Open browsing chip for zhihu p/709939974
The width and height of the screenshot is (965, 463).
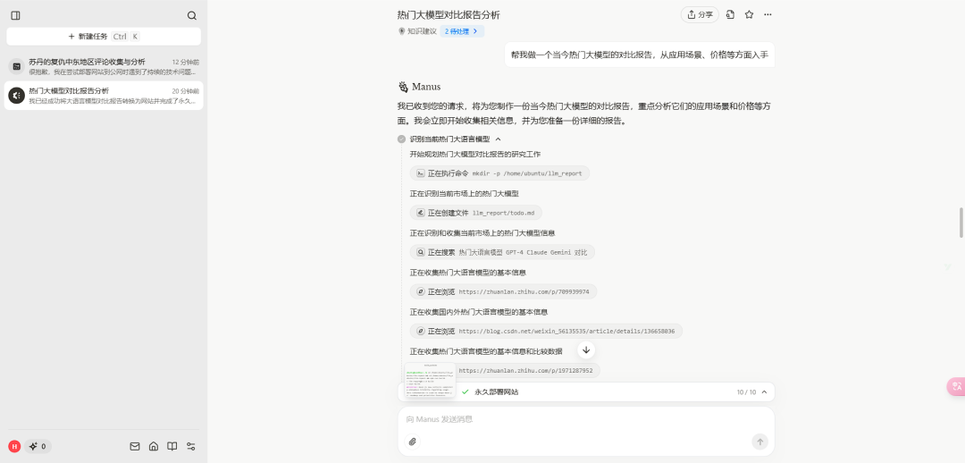(x=503, y=291)
